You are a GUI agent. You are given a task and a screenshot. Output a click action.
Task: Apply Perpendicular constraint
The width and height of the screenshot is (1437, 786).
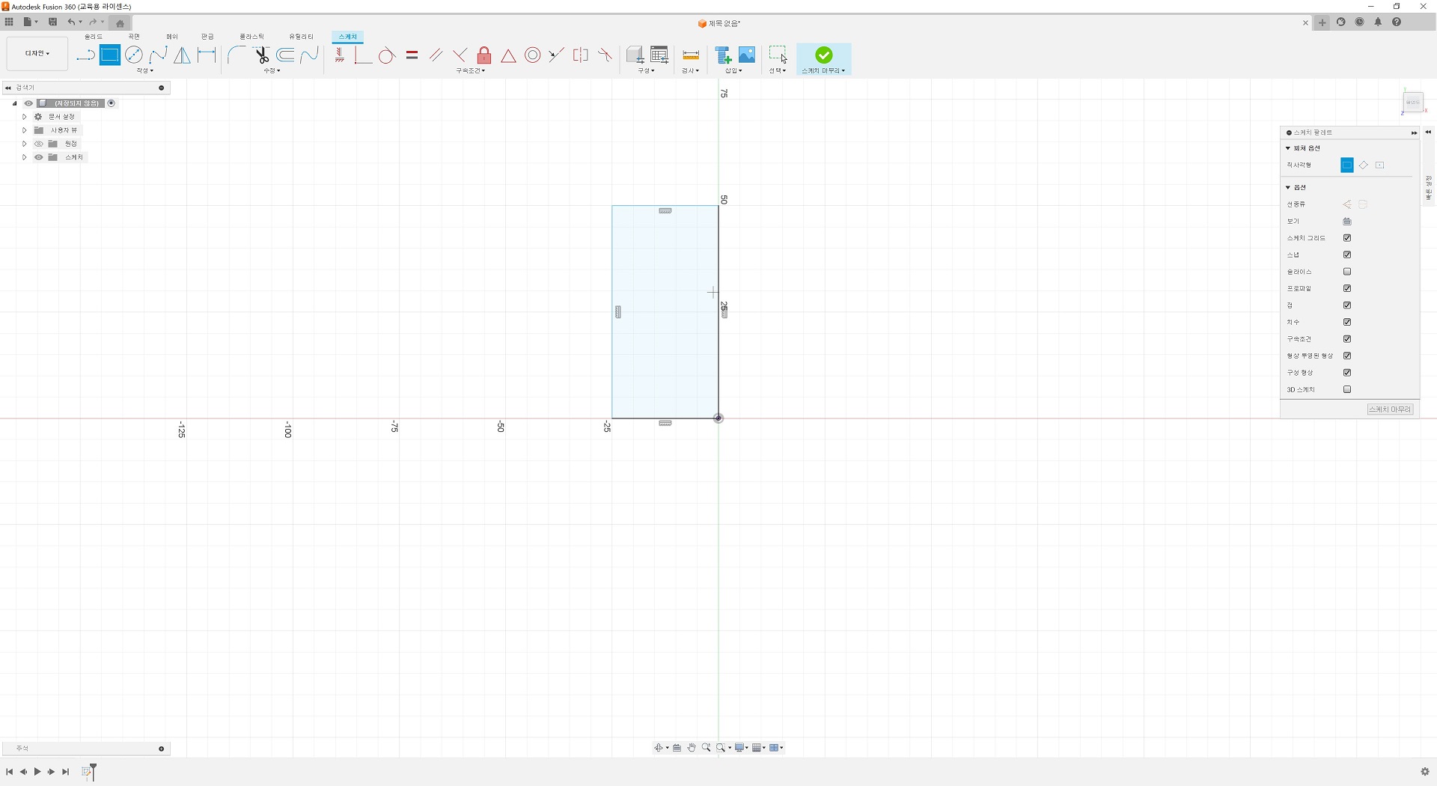pos(460,55)
